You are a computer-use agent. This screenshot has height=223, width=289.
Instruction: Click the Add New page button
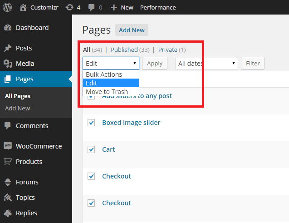pos(132,30)
